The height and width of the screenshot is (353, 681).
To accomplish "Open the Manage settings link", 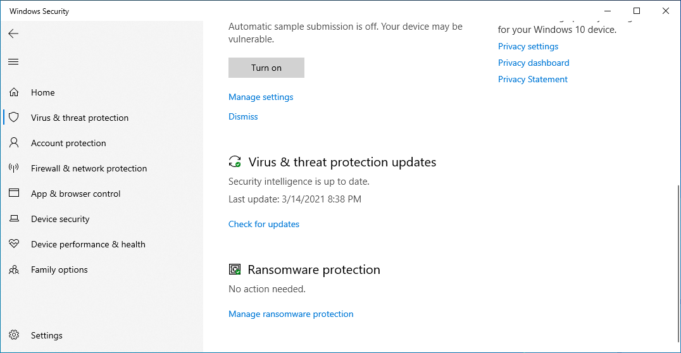I will coord(261,97).
